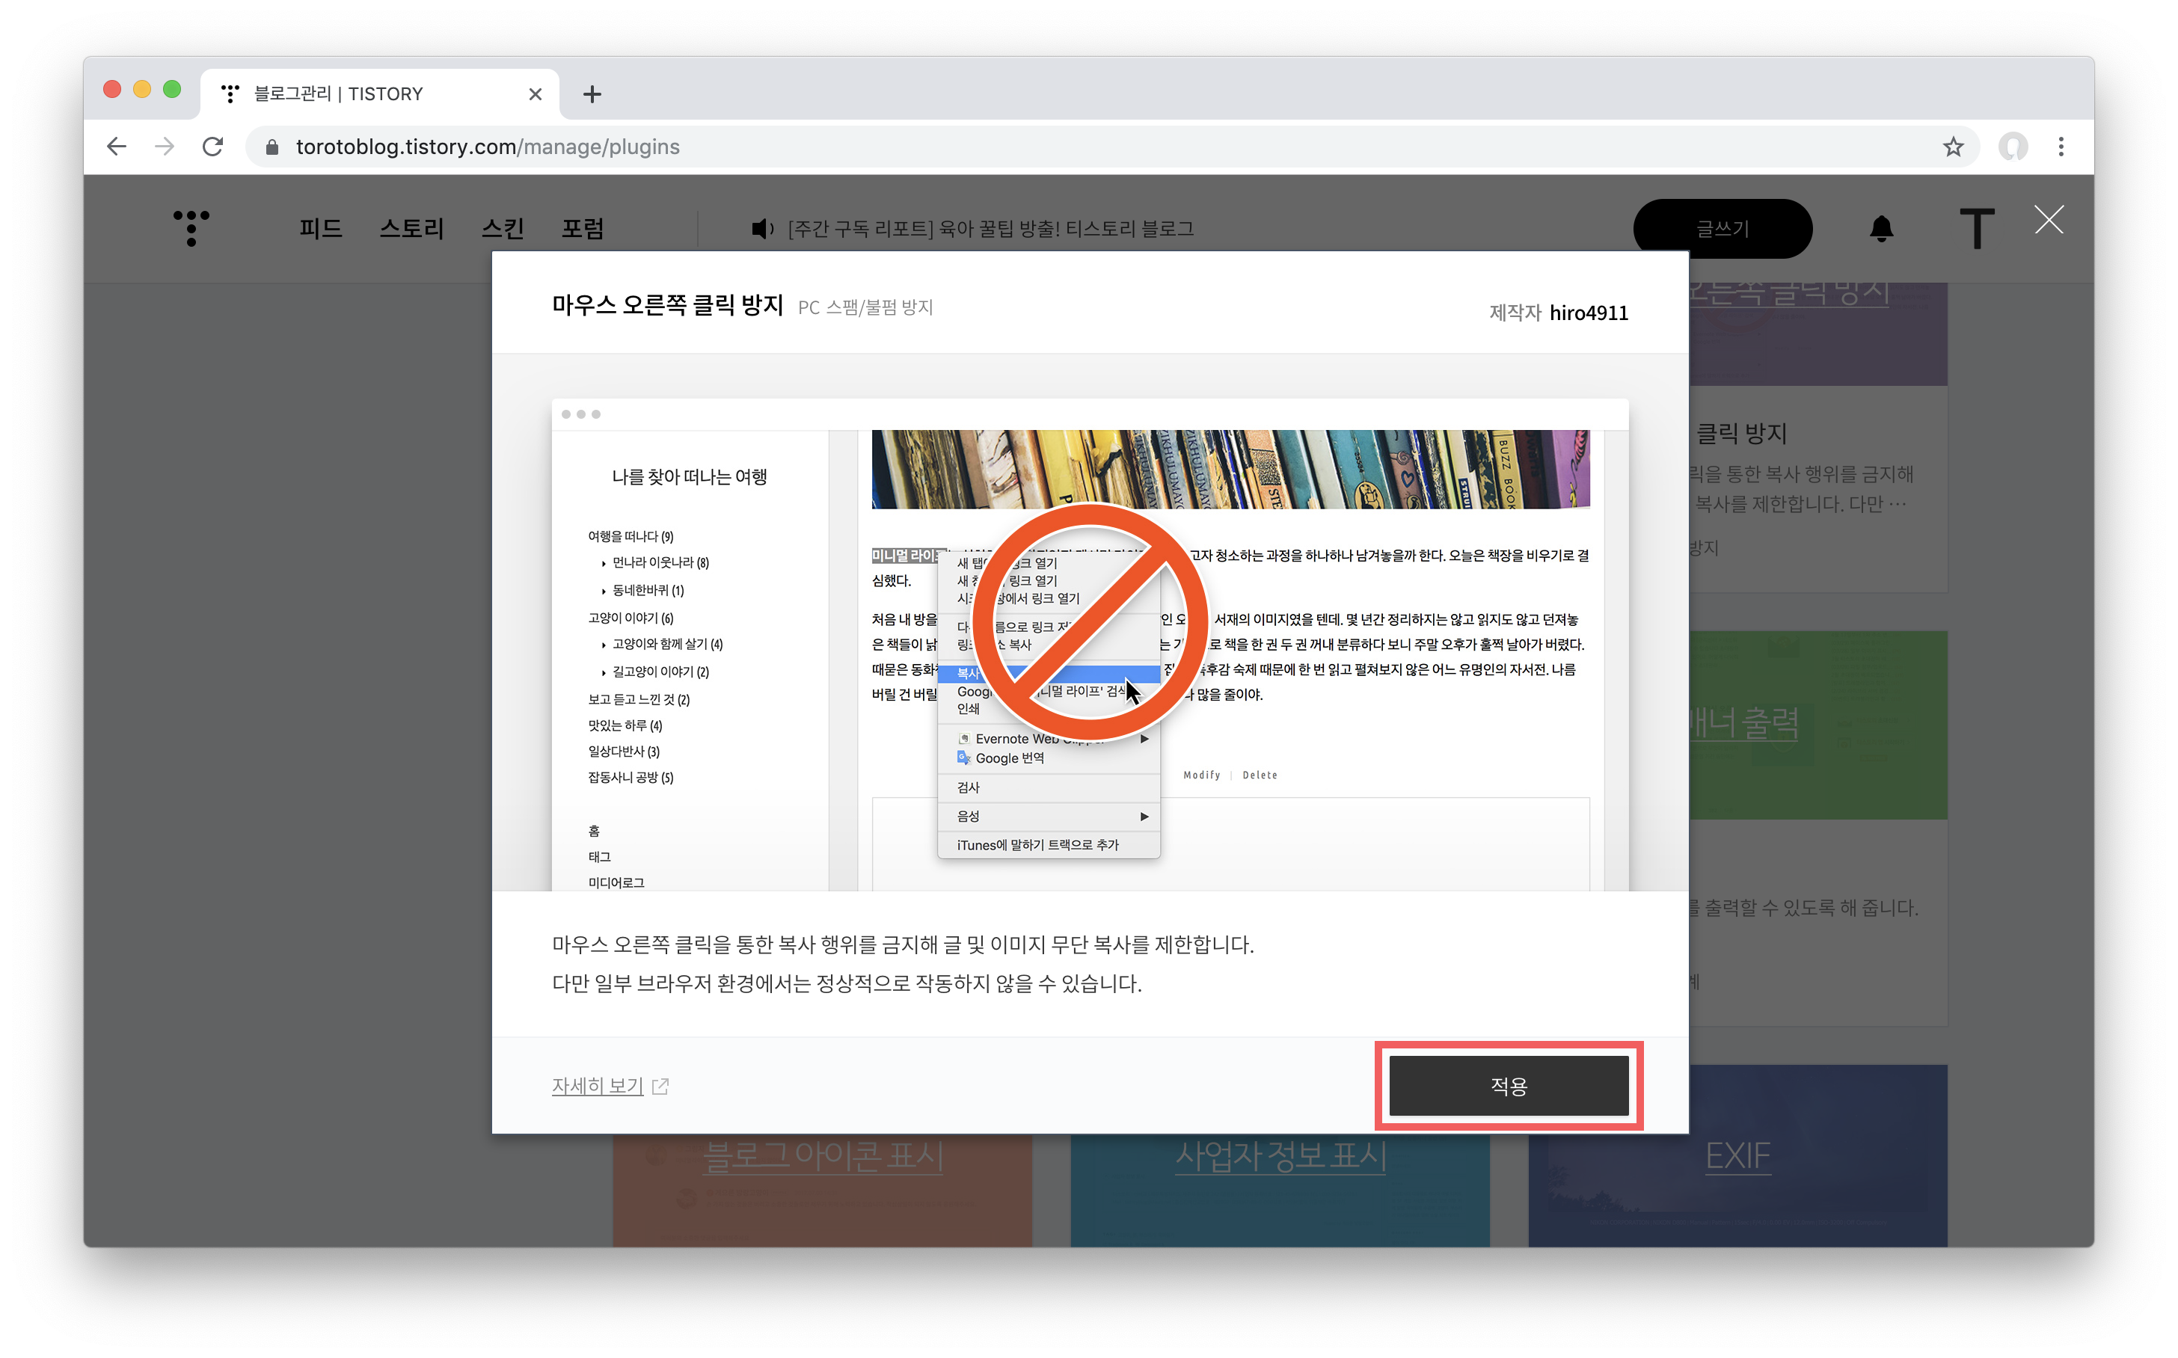Viewport: 2178px width, 1358px height.
Task: Click the browser back arrow
Action: 117,147
